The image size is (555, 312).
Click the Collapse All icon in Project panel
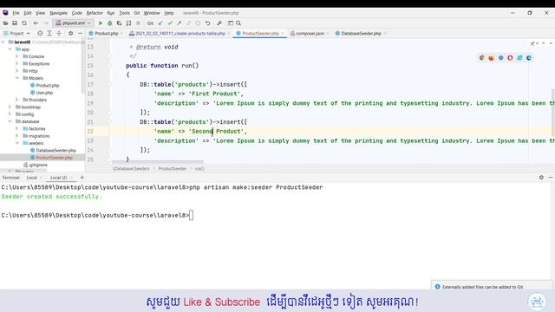point(59,33)
